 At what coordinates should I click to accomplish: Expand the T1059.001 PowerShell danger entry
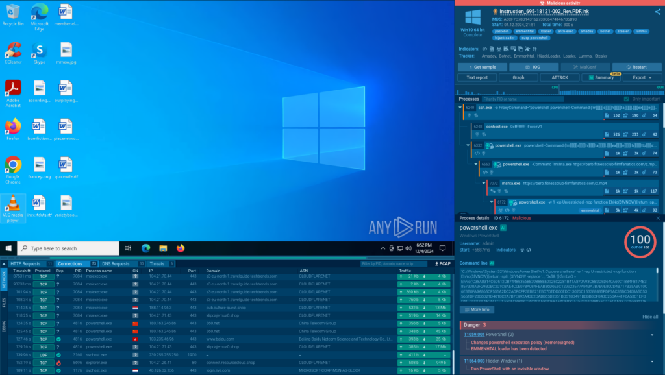(x=651, y=334)
